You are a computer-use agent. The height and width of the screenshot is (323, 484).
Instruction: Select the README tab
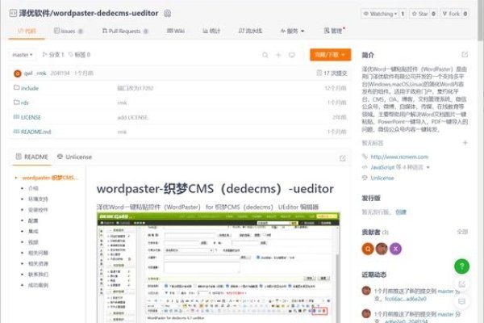pos(32,157)
